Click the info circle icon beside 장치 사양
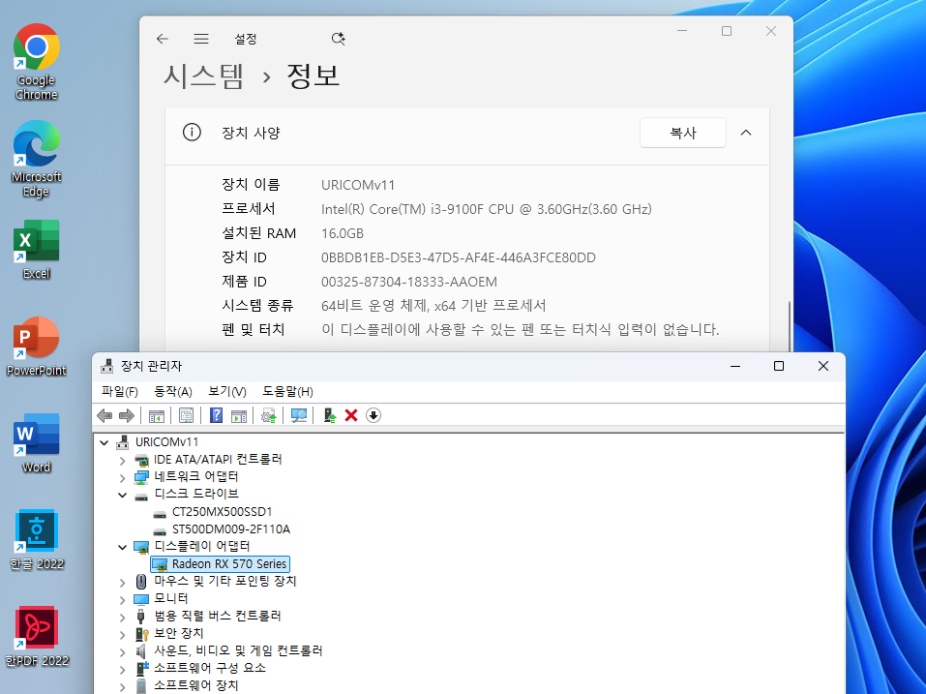This screenshot has height=694, width=926. tap(192, 133)
